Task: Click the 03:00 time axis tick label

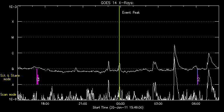Action: [x=158, y=104]
